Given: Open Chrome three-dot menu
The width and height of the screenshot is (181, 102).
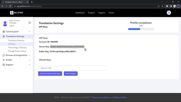Looking at the screenshot, I should pos(178,6).
